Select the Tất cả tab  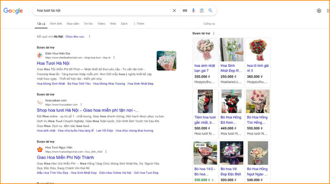click(x=41, y=24)
